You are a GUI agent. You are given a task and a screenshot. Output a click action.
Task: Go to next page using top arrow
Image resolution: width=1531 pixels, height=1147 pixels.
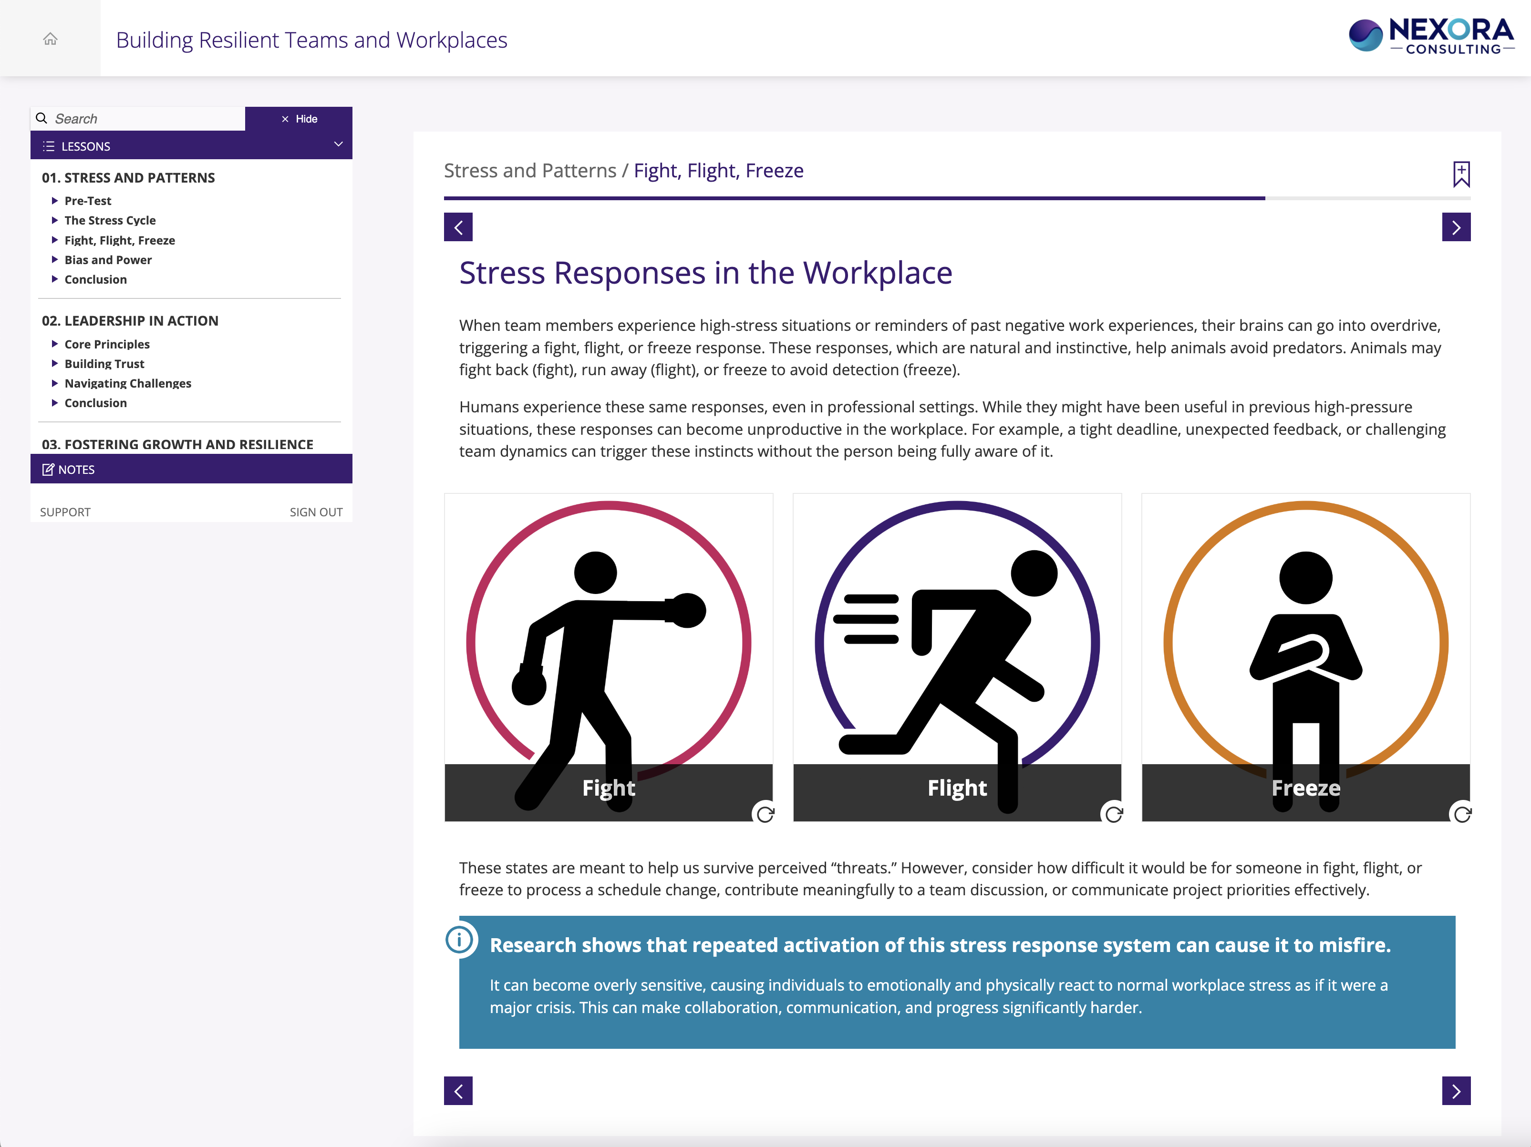(x=1456, y=227)
